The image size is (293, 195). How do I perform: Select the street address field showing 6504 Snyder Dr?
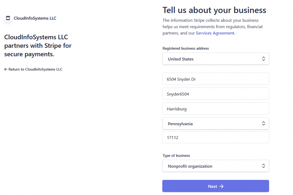[x=215, y=79]
